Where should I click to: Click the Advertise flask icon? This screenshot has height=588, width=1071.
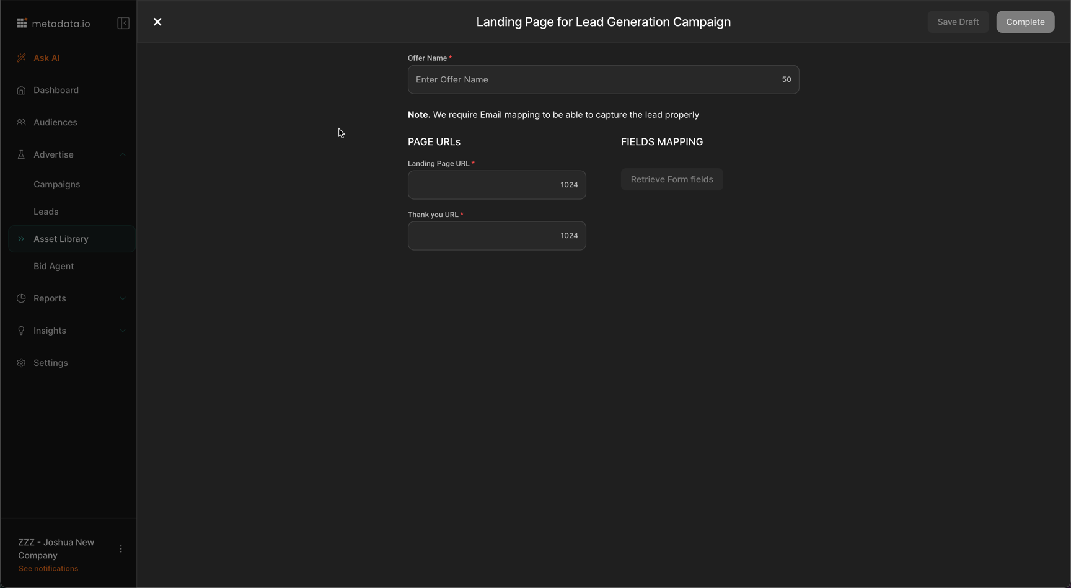pyautogui.click(x=21, y=154)
